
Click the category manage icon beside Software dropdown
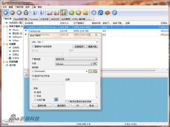96,64
